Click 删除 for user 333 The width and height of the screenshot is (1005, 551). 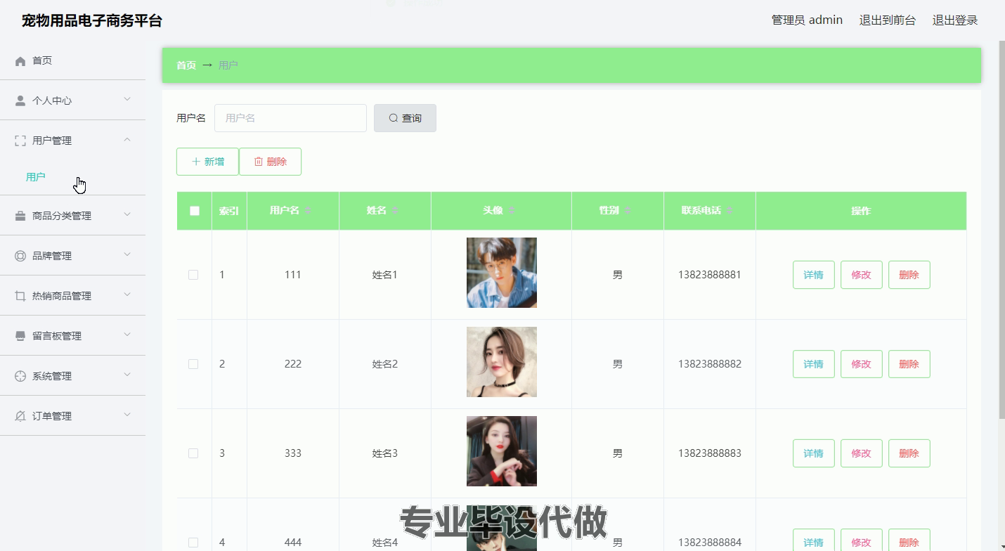[x=909, y=453]
